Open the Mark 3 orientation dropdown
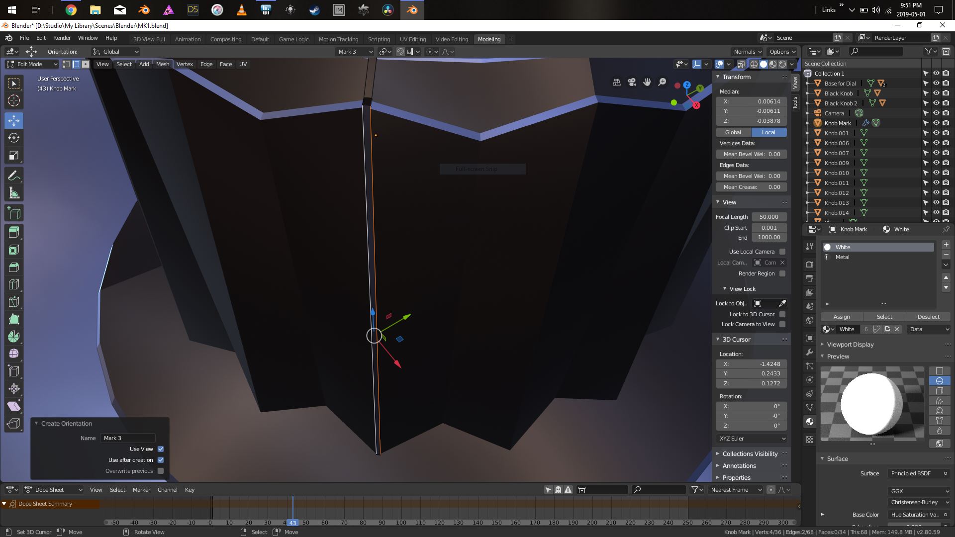The image size is (955, 537). tap(355, 52)
